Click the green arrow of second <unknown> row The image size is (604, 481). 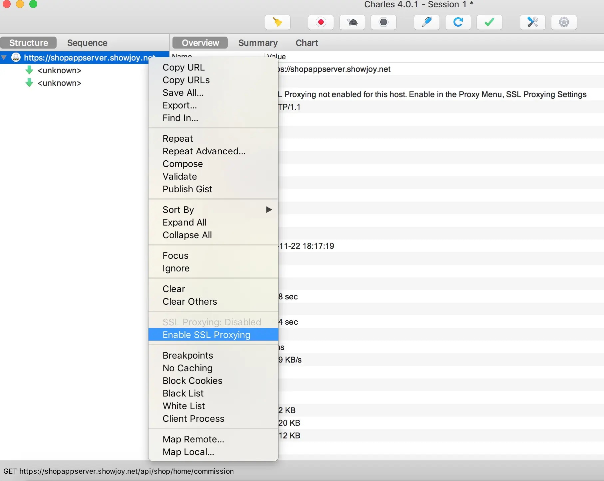tap(29, 83)
